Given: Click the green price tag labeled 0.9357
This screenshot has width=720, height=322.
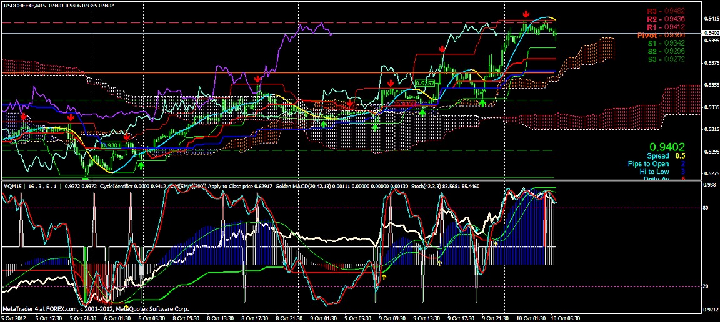Looking at the screenshot, I should pyautogui.click(x=425, y=83).
